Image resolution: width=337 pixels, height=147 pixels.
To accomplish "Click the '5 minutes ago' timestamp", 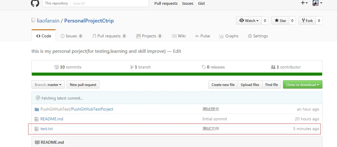I will point(306,129).
